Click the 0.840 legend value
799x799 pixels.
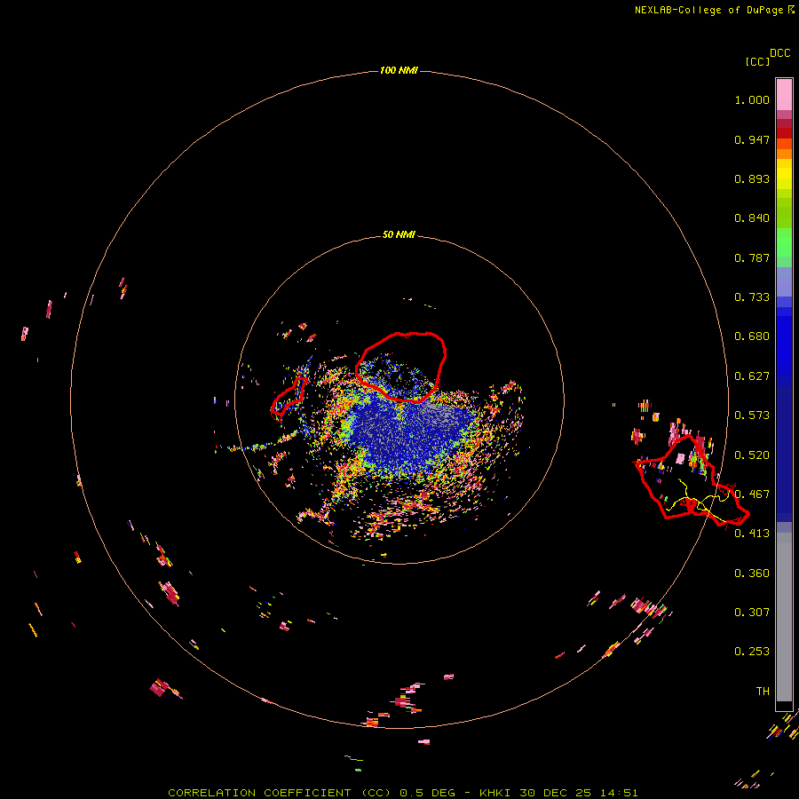(x=752, y=218)
